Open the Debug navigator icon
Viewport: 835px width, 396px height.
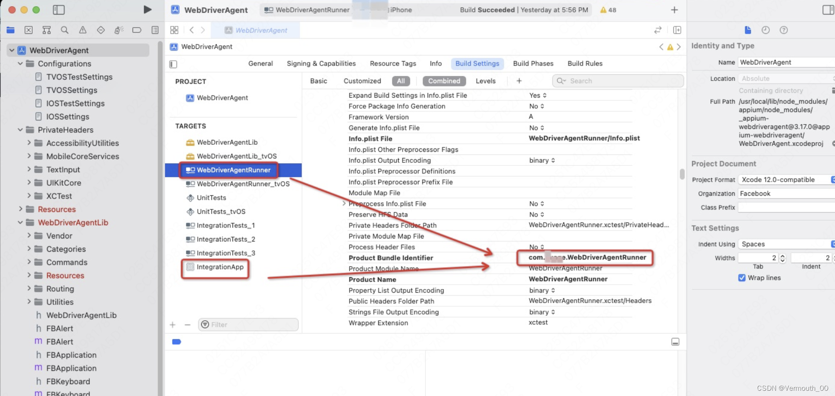tap(119, 30)
